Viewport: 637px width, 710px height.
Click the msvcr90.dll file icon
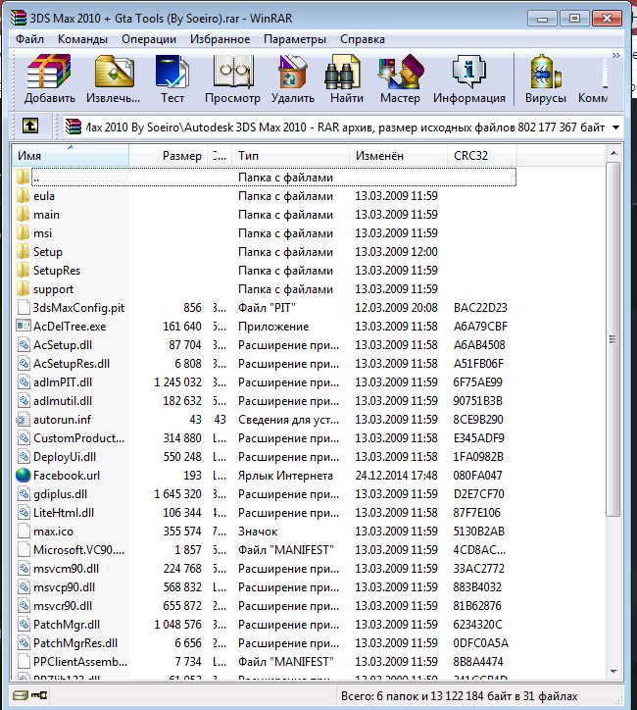[24, 606]
